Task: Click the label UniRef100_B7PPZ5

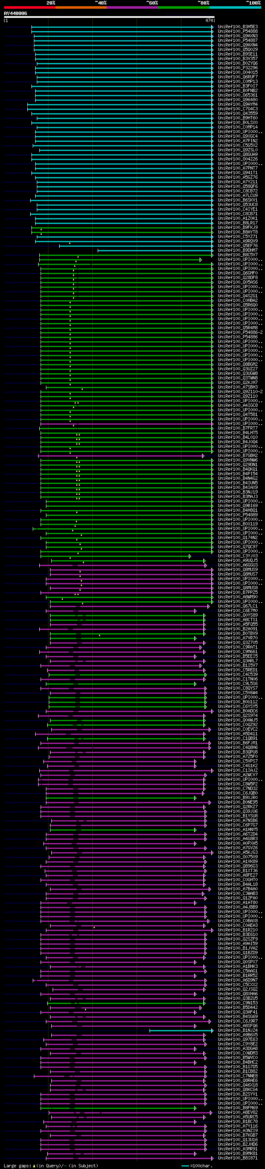Action: [x=238, y=592]
